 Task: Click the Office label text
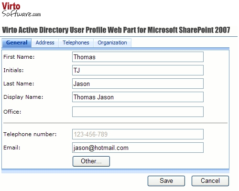click(12, 112)
